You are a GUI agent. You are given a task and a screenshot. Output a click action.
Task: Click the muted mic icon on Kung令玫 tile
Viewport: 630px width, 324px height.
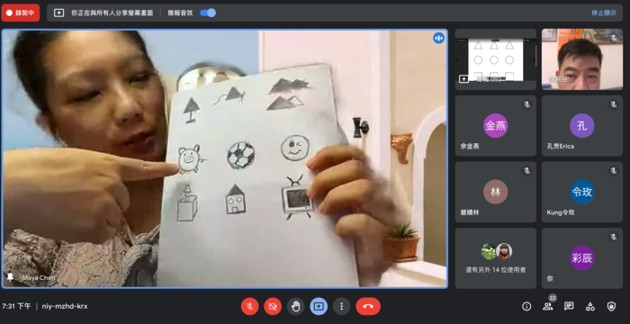click(x=613, y=171)
